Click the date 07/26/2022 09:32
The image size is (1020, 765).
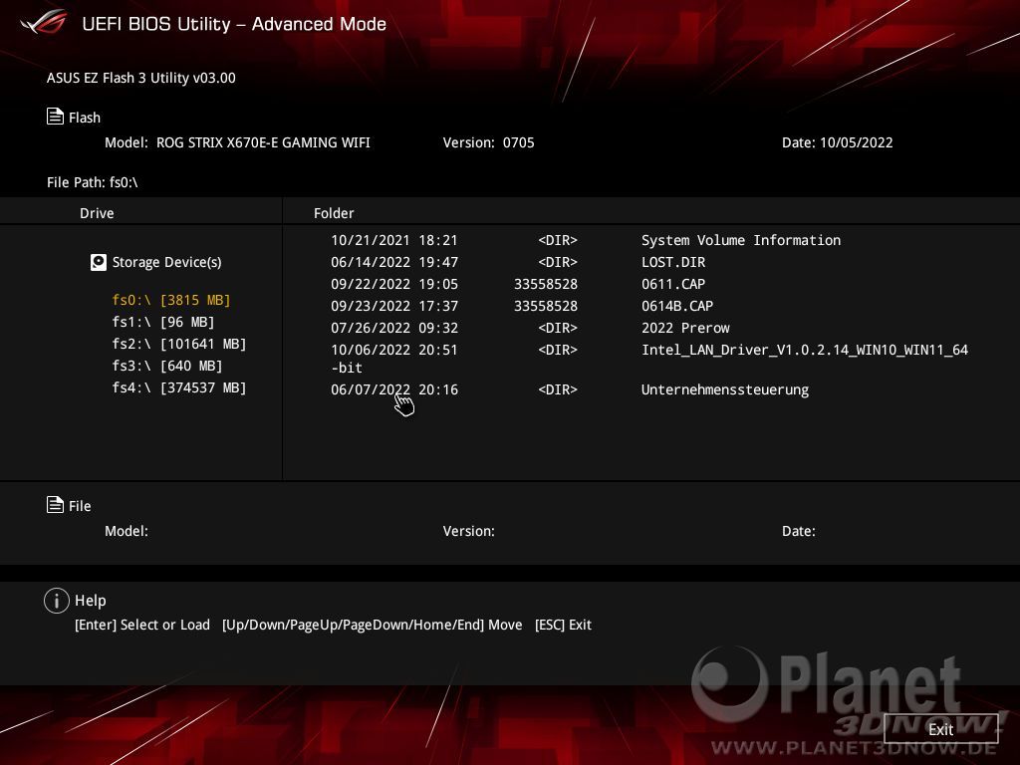394,328
